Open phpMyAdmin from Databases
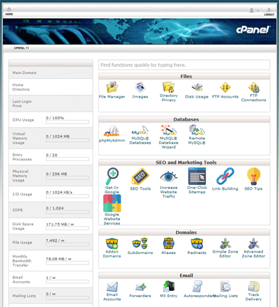 pos(112,131)
